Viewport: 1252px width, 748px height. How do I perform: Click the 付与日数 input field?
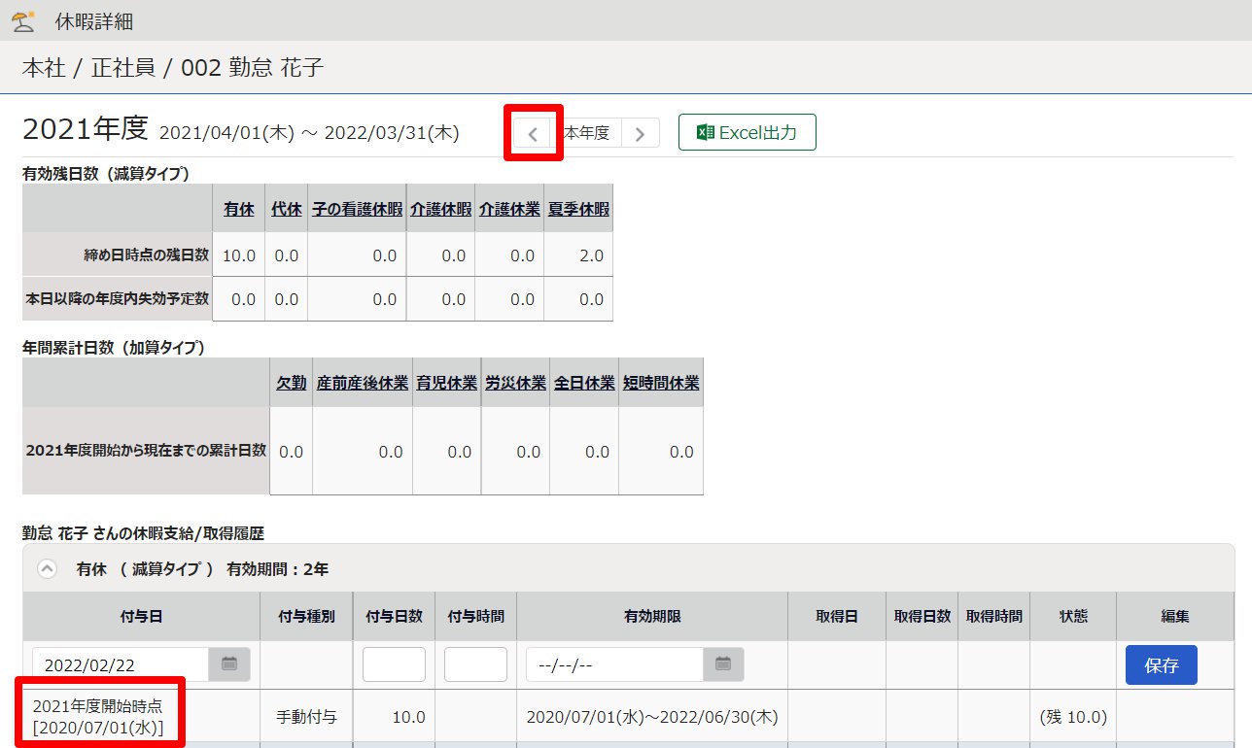click(x=394, y=664)
